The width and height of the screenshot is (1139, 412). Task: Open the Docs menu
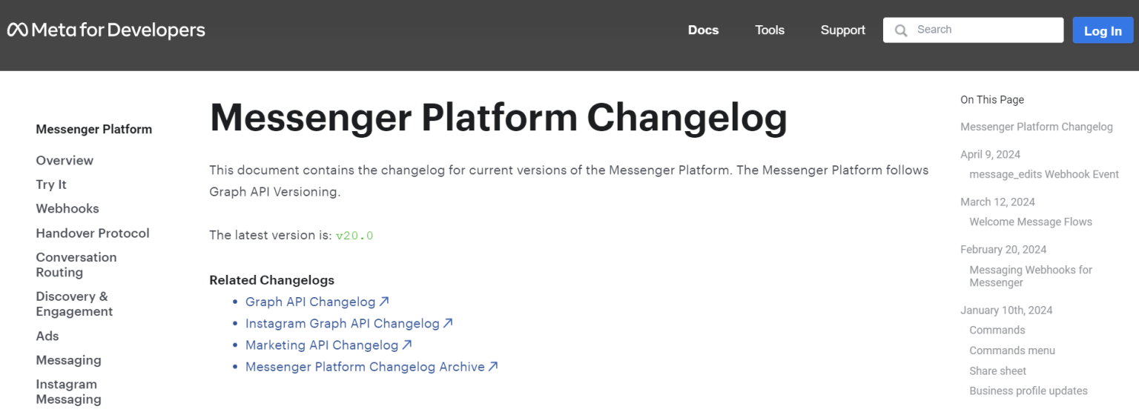point(703,30)
